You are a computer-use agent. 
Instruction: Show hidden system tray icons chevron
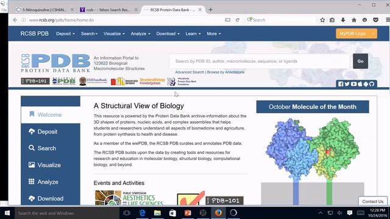pyautogui.click(x=321, y=213)
